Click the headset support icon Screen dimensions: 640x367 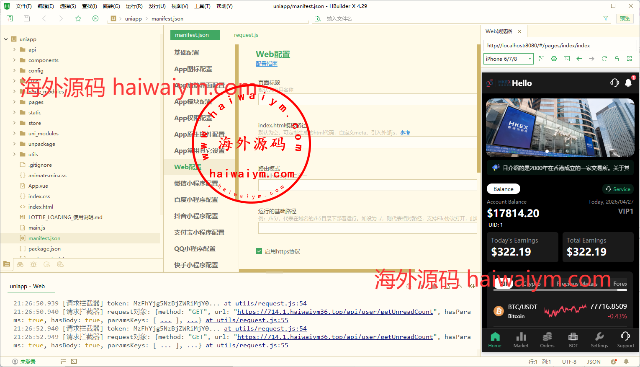click(614, 83)
